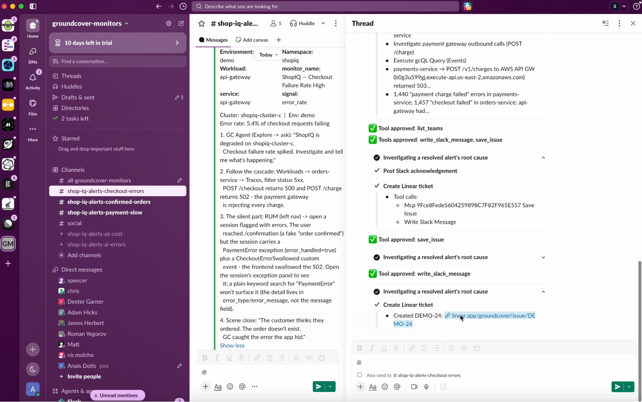Image resolution: width=642 pixels, height=402 pixels.
Task: Start a Huddle in the channel
Action: (303, 23)
